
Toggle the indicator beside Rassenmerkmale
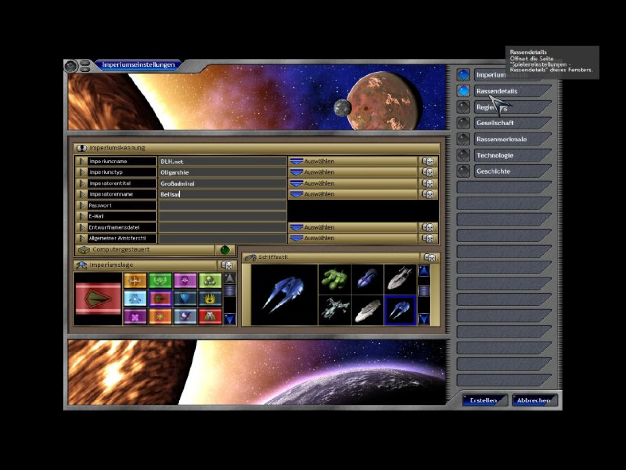point(463,139)
